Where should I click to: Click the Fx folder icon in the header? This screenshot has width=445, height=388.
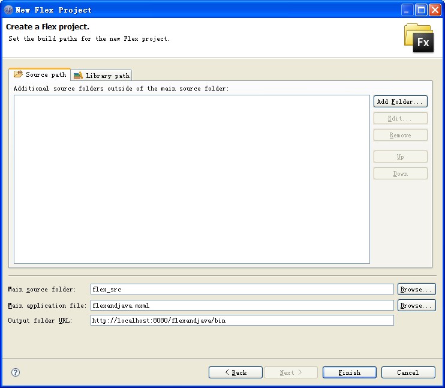419,38
